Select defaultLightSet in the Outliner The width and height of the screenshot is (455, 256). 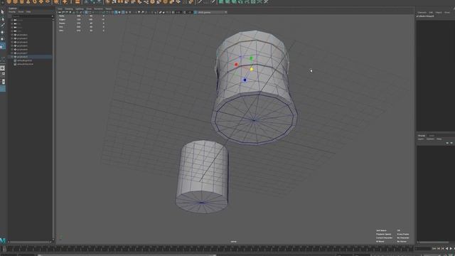[25, 60]
